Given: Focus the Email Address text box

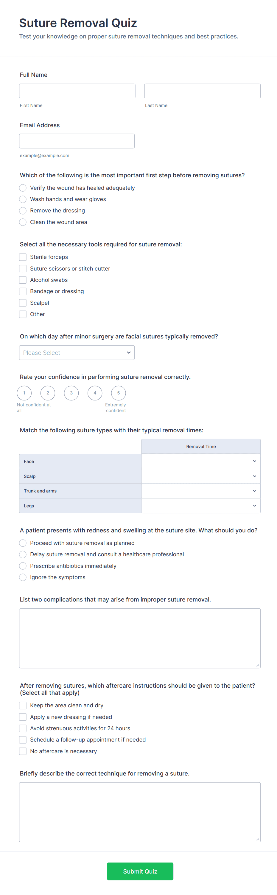Looking at the screenshot, I should [77, 141].
